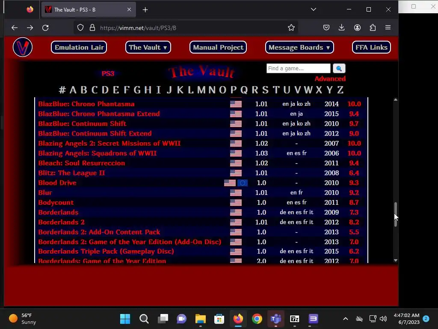Bookmark this page with star icon
The image size is (438, 329).
(291, 28)
